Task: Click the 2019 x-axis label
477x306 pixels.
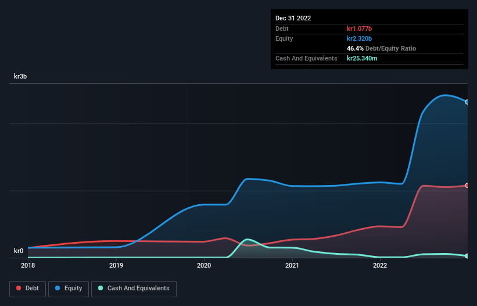Action: 116,265
